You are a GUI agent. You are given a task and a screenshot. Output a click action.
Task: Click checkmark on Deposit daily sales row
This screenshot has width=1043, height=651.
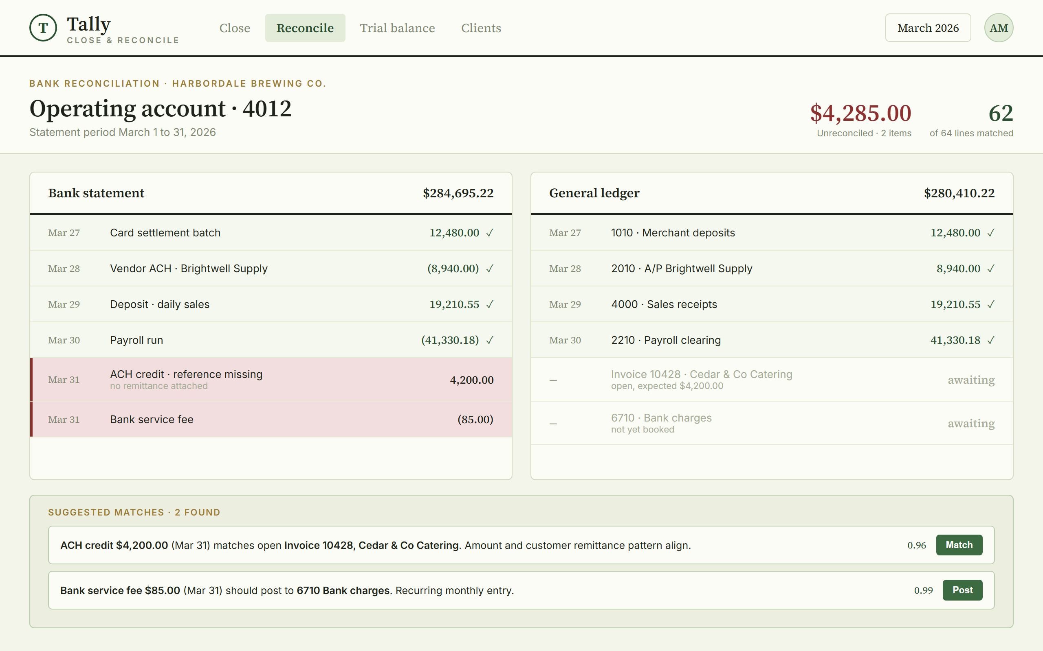click(490, 304)
